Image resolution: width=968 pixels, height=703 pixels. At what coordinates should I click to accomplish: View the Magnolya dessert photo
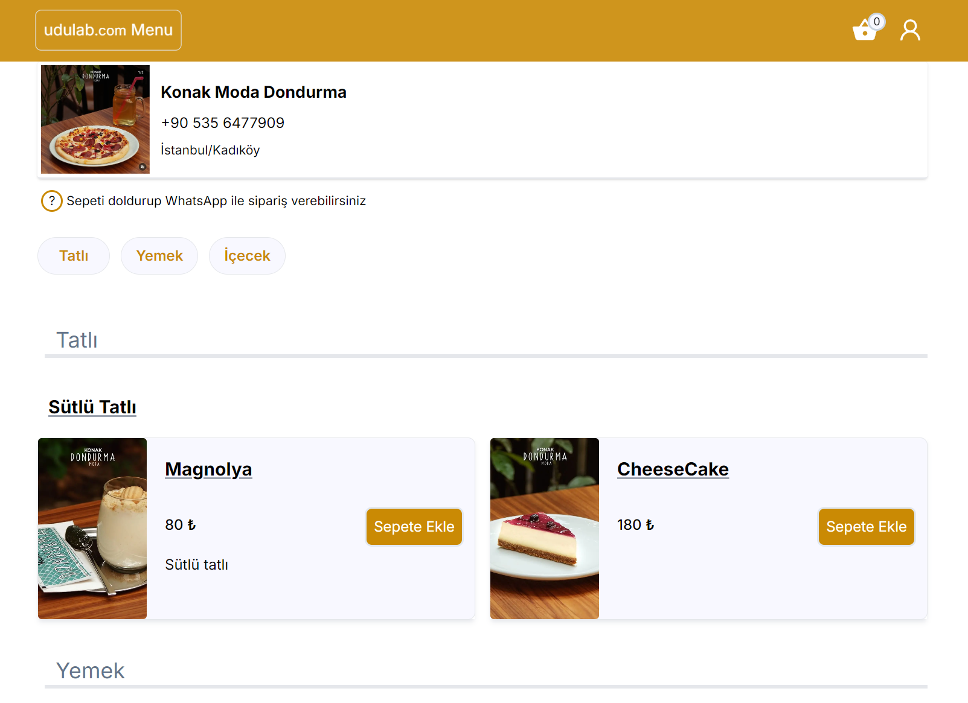click(92, 529)
